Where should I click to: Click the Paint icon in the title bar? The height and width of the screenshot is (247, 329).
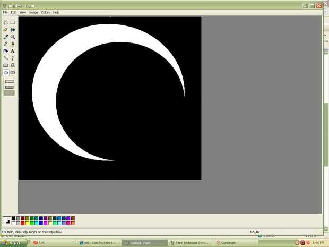tap(4, 6)
